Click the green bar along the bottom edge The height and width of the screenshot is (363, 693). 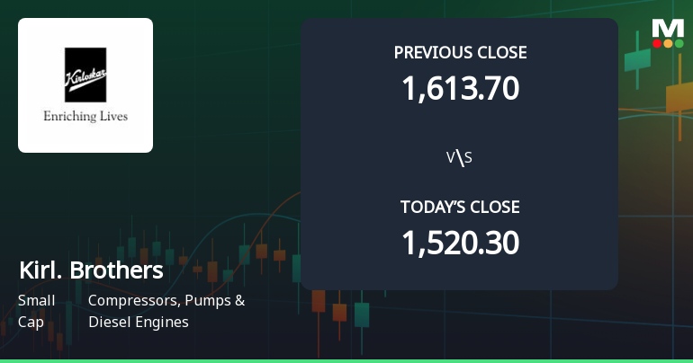(346, 360)
